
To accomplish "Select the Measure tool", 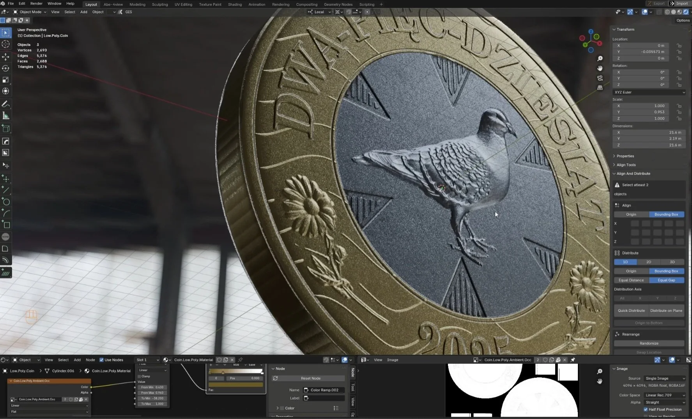I will click(x=6, y=116).
